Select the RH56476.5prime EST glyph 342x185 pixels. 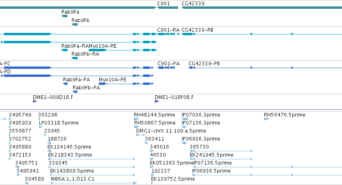pyautogui.click(x=266, y=119)
